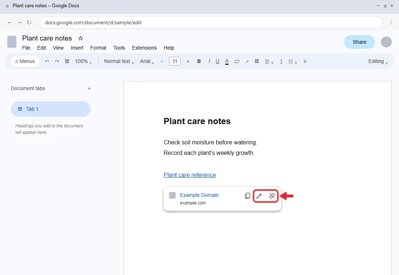Increase the font size

188,61
